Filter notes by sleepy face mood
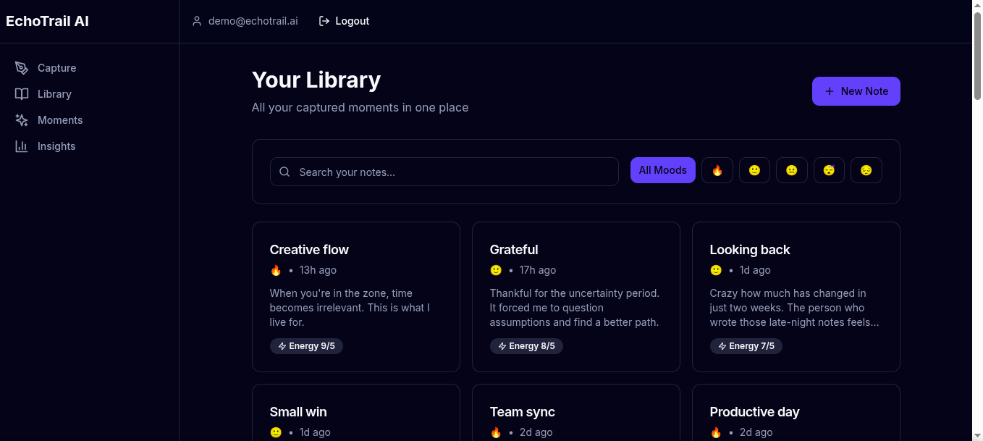Screen dimensions: 983x441 (829, 170)
